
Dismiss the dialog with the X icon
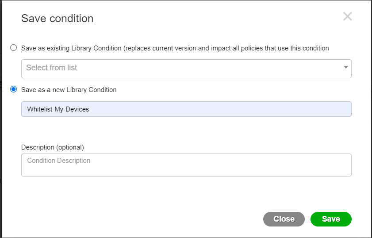click(x=347, y=16)
